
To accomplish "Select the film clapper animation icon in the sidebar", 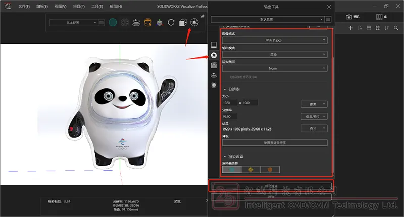I will coord(214,65).
